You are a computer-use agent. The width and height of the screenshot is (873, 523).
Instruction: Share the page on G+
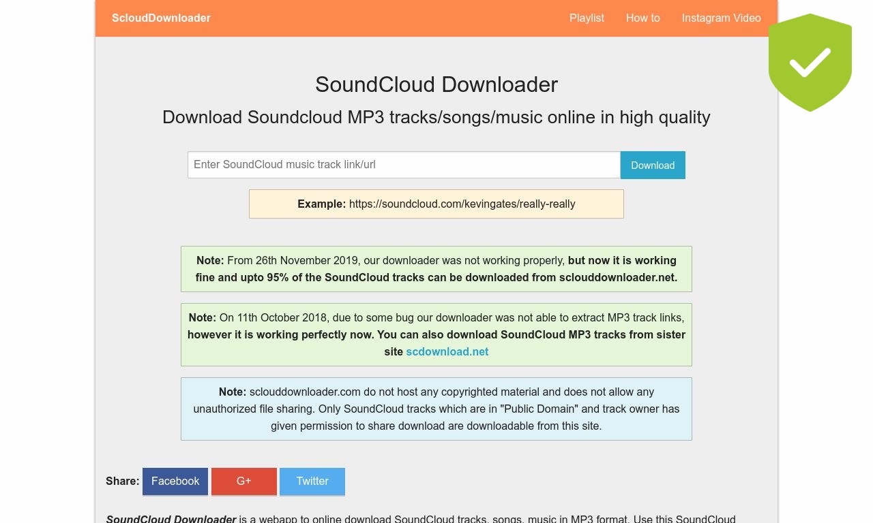[244, 481]
